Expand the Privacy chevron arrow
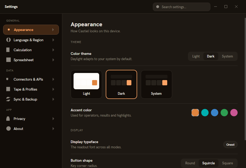 (x=53, y=119)
